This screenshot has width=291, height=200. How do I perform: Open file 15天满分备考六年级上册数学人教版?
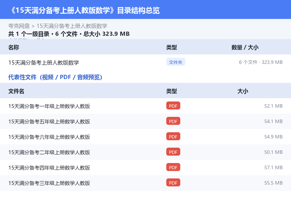(49, 137)
